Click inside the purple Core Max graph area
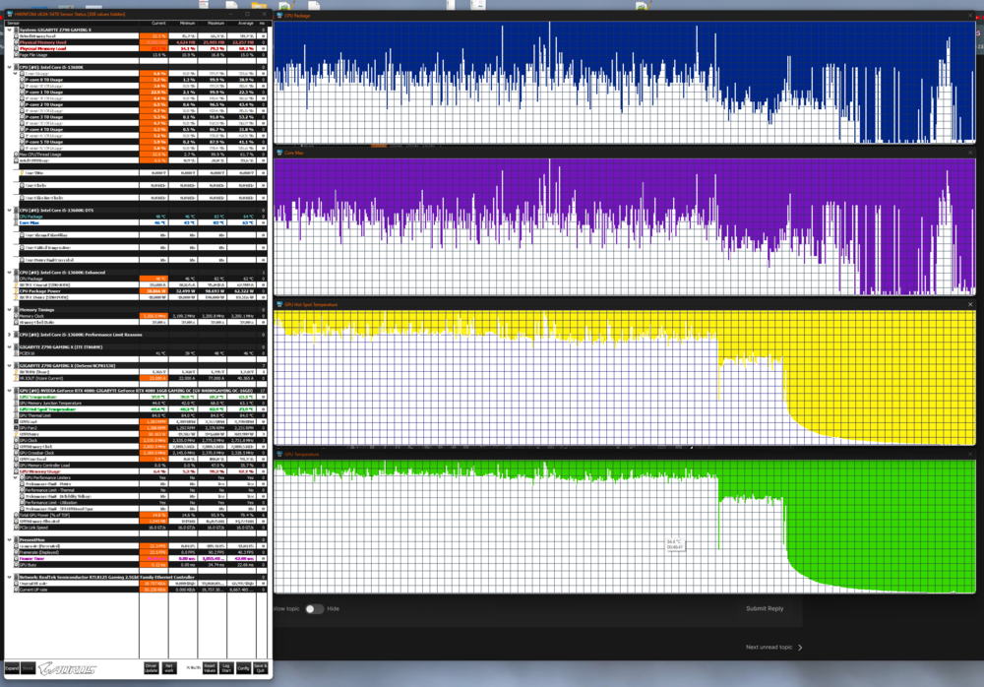This screenshot has width=984, height=687. pos(625,226)
